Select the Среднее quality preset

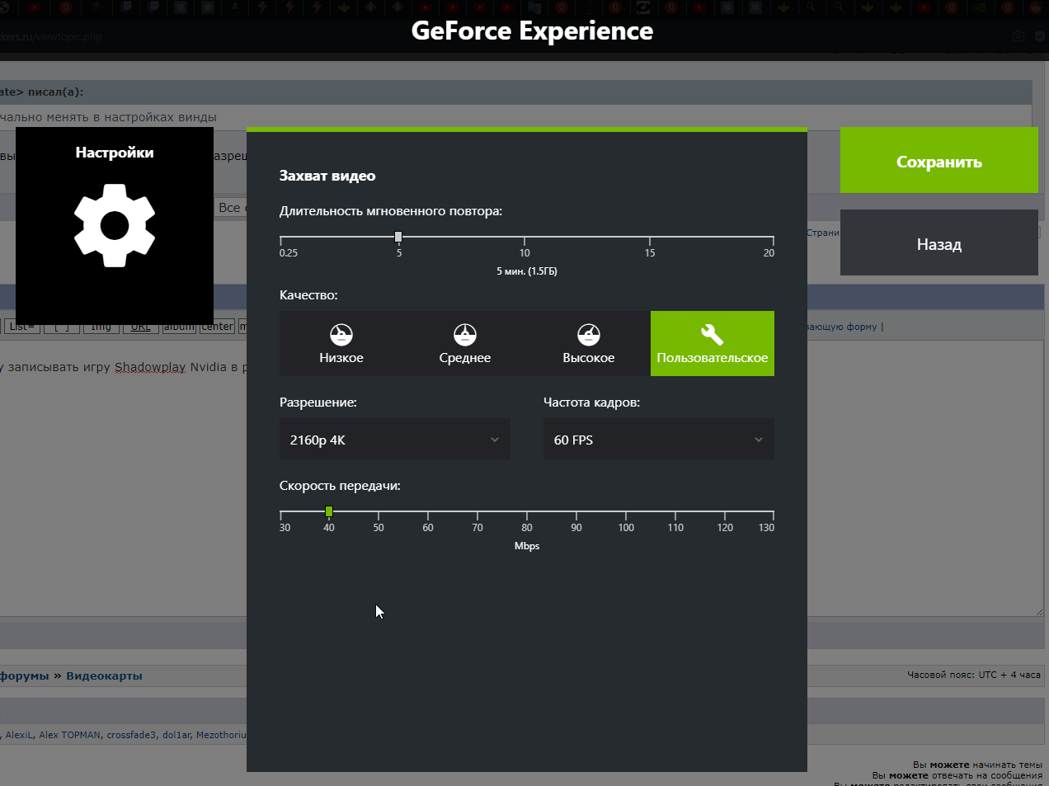[x=465, y=343]
